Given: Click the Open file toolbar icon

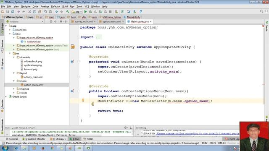Looking at the screenshot, I should [x=3, y=12].
